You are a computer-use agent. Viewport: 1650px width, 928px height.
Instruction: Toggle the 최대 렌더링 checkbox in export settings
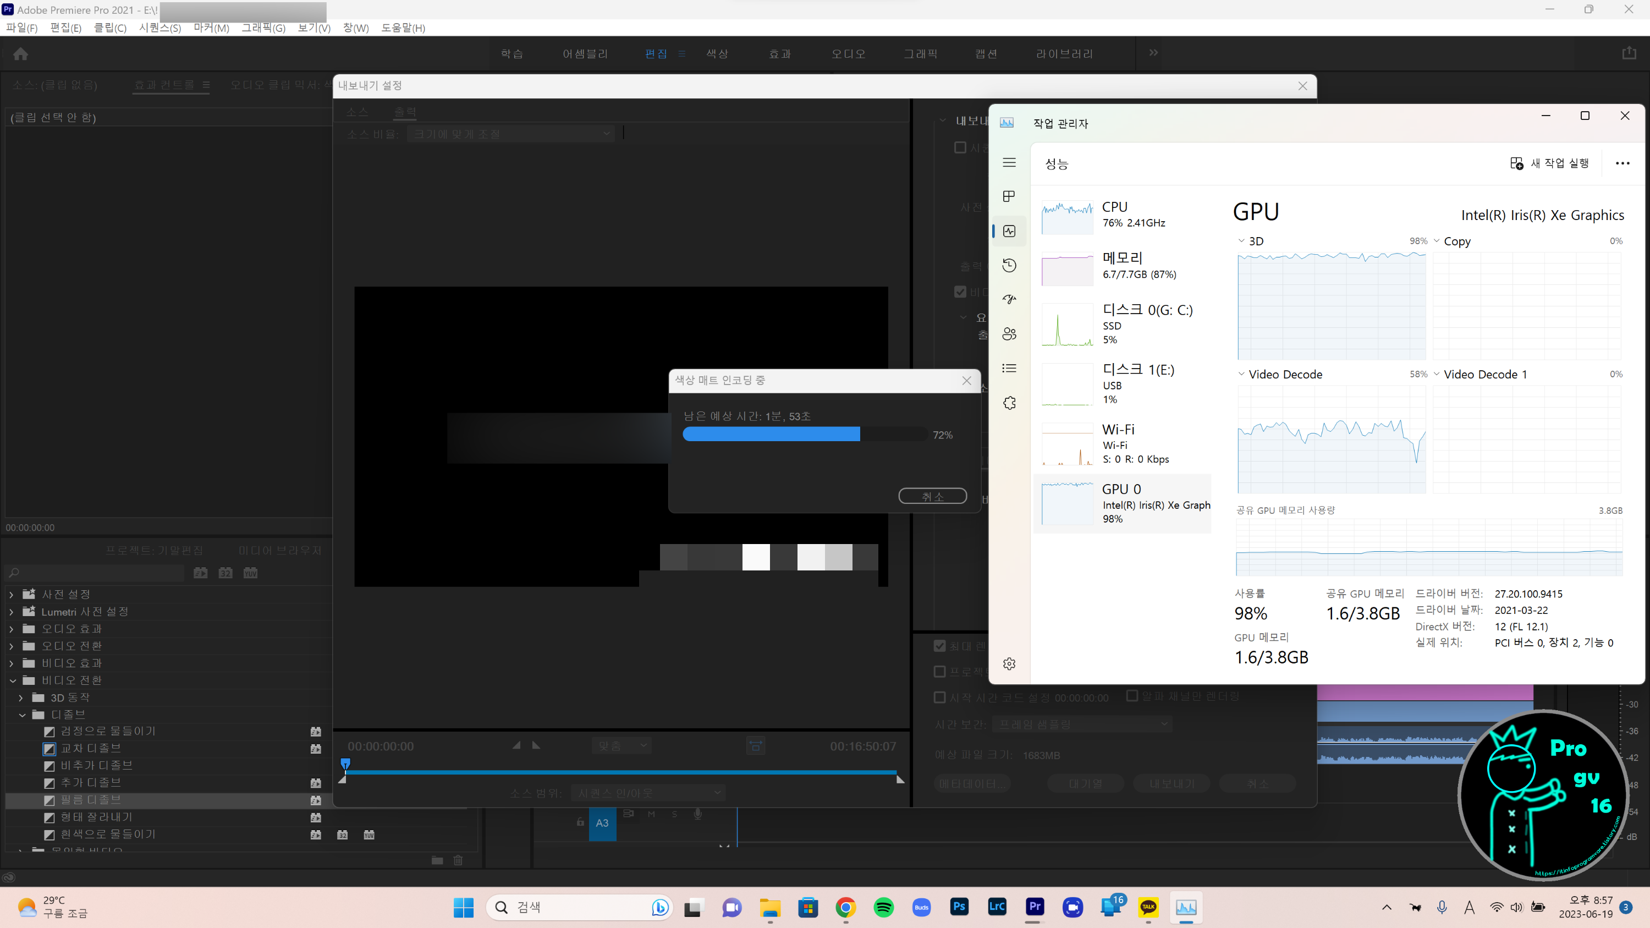(939, 646)
